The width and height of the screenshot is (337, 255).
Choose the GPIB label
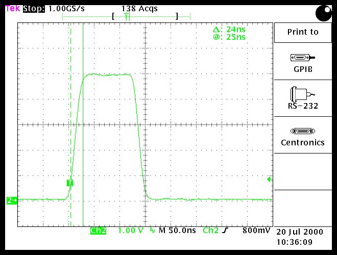click(x=303, y=69)
